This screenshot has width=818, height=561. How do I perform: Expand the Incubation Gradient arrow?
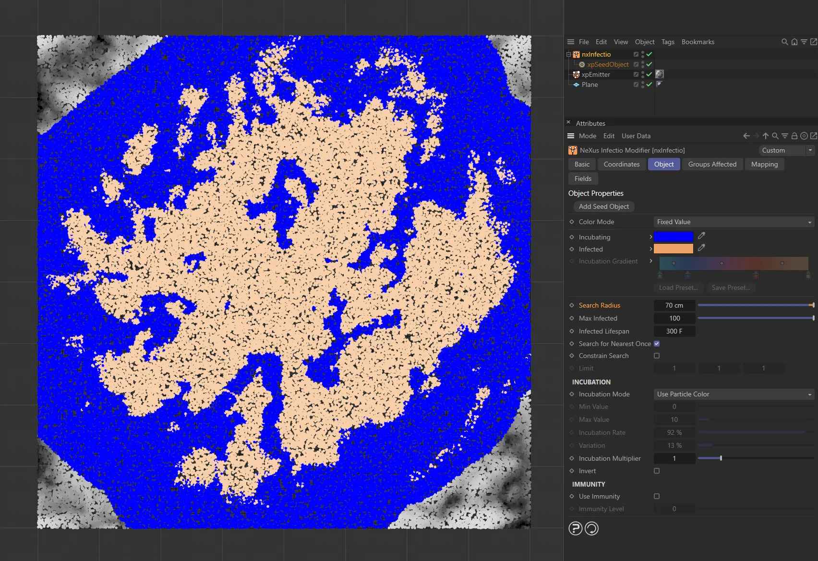coord(651,261)
